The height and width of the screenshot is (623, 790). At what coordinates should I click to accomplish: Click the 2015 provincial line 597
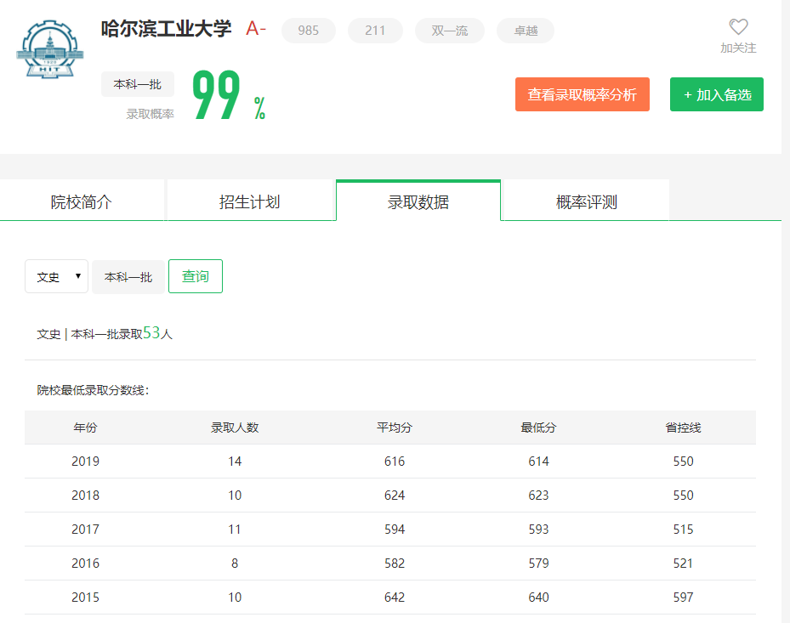[x=683, y=598]
